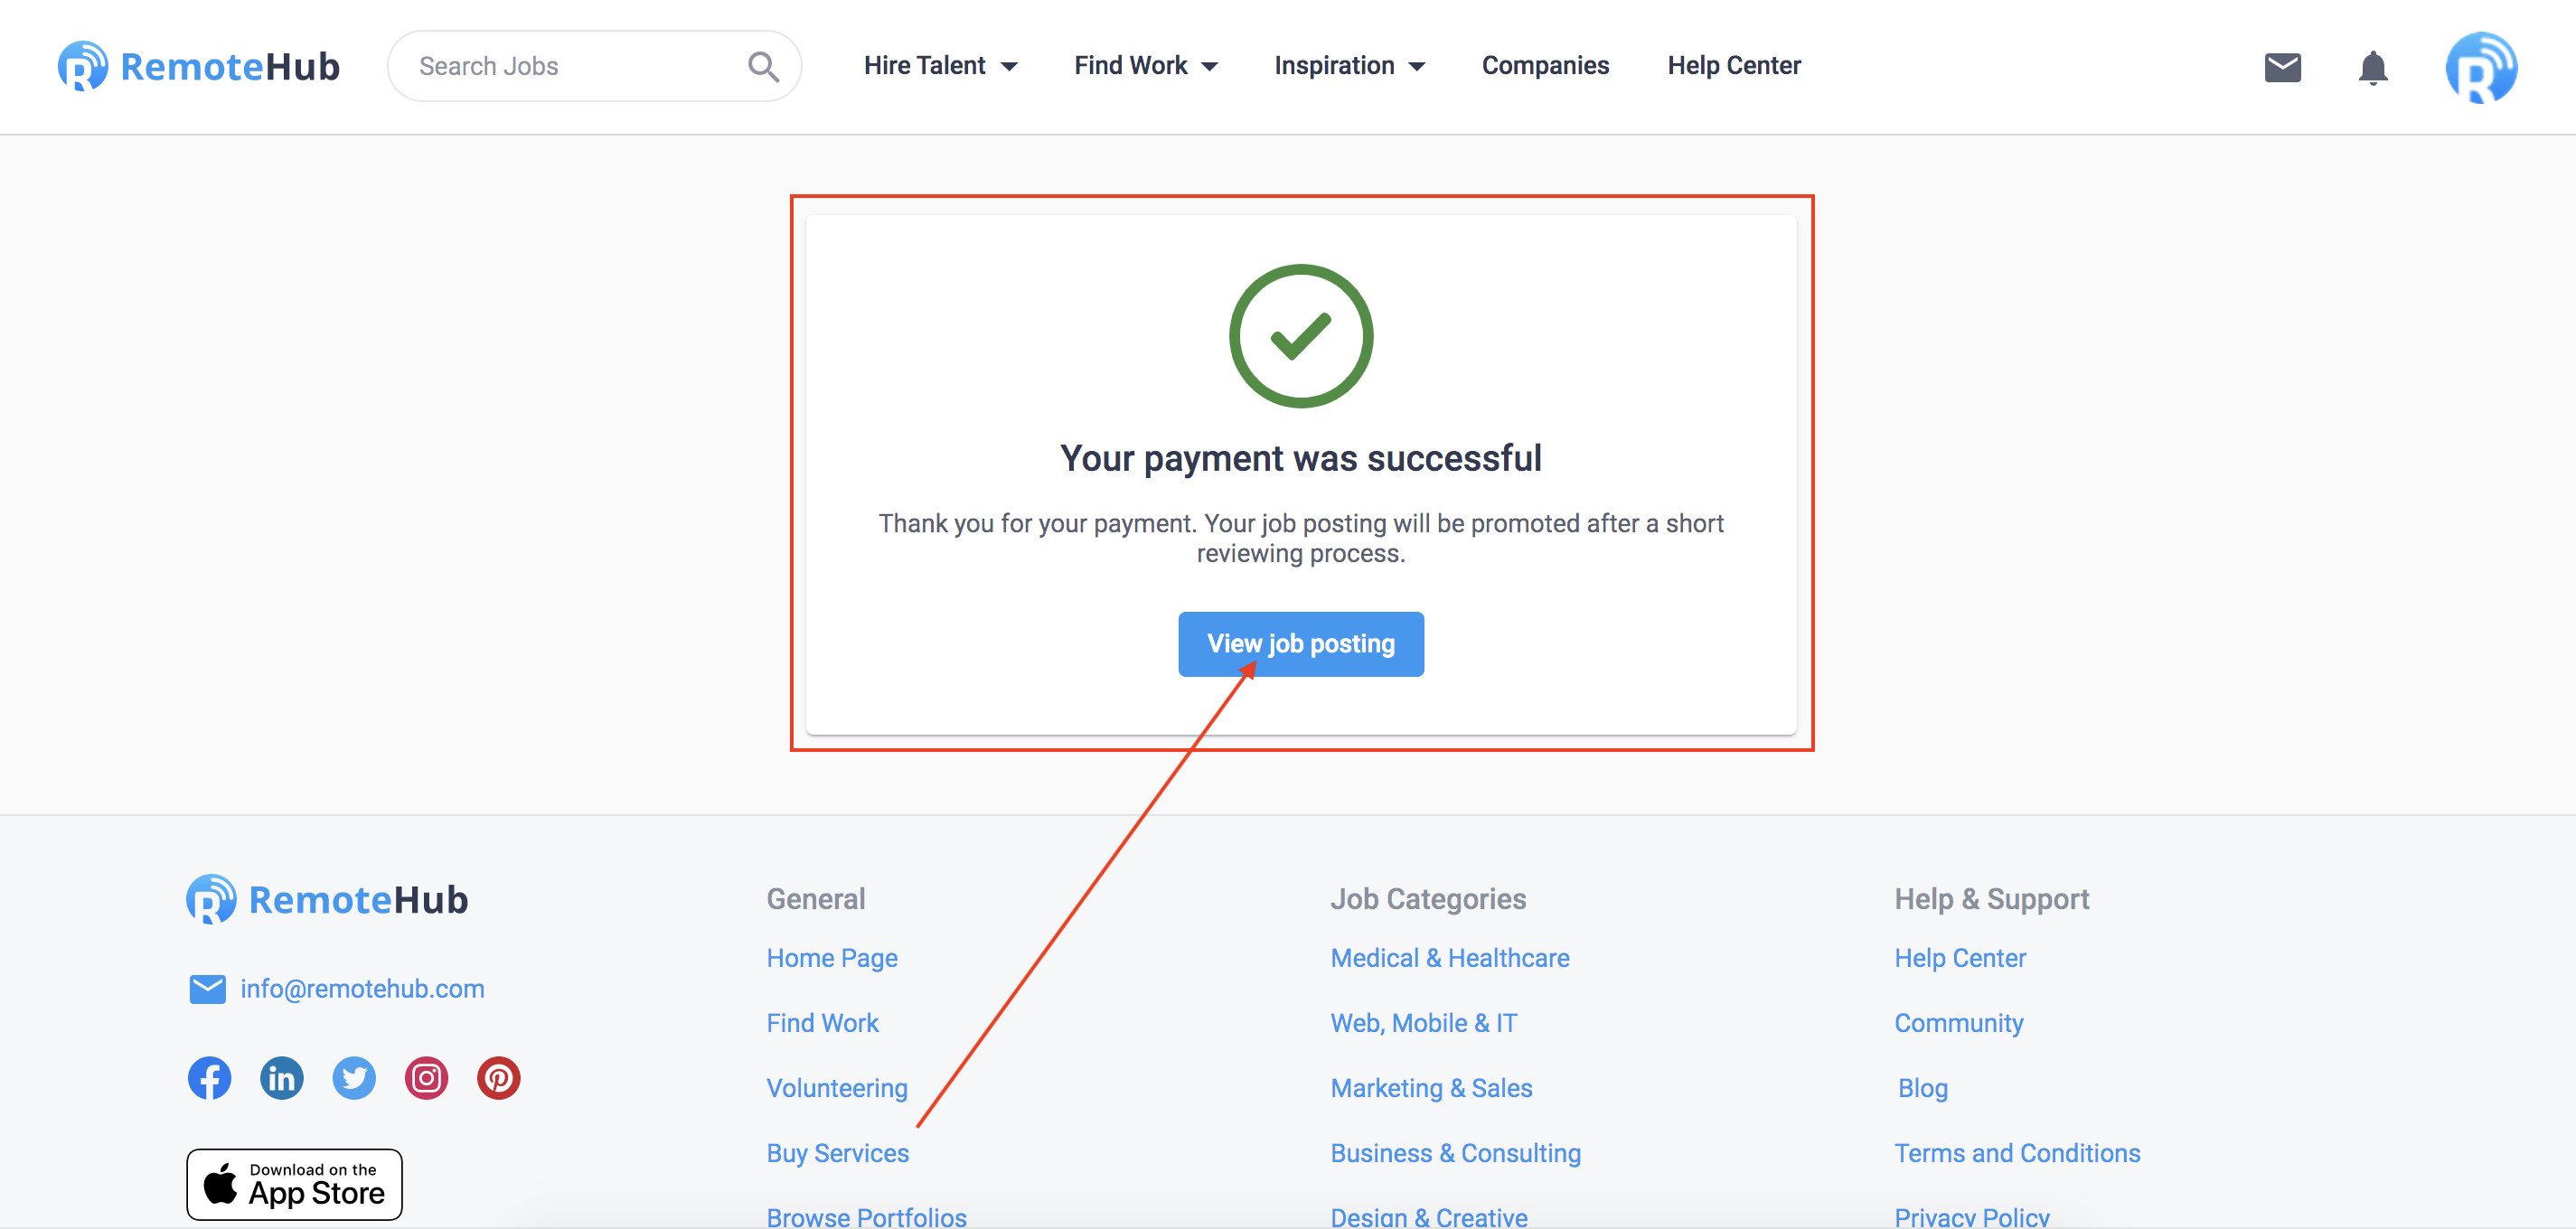Click the Download on the App Store badge
The width and height of the screenshot is (2576, 1229).
pyautogui.click(x=294, y=1183)
